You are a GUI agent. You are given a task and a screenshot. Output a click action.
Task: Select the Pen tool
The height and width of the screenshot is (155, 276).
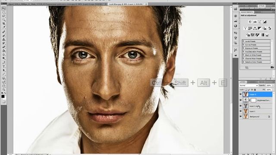tap(4, 62)
